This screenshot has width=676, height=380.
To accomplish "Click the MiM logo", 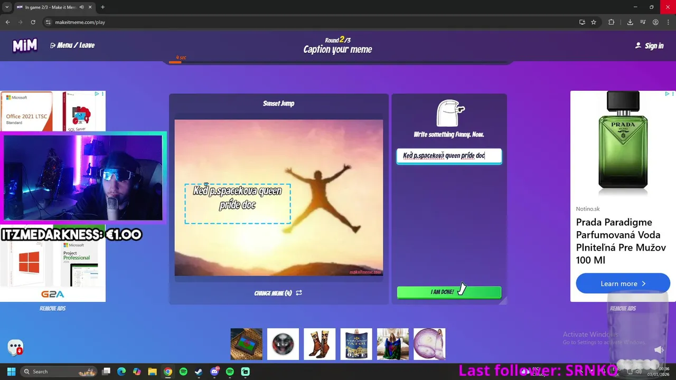I will click(25, 45).
